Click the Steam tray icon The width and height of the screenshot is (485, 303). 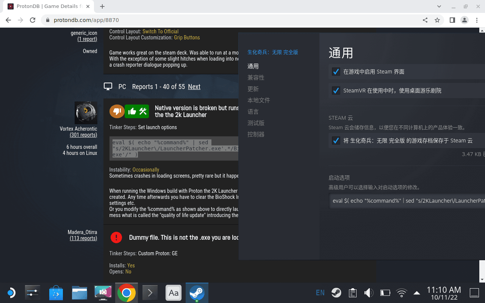(x=336, y=292)
